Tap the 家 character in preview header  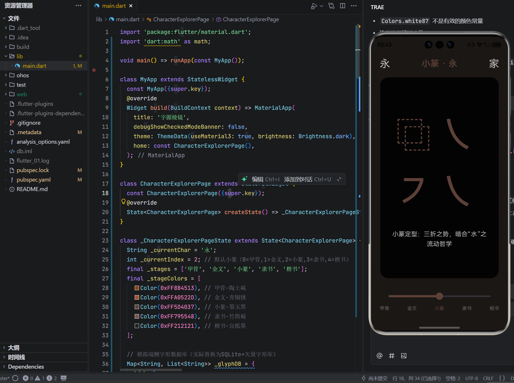(x=494, y=63)
